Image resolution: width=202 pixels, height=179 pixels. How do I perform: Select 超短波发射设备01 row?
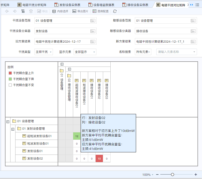tap(37, 136)
